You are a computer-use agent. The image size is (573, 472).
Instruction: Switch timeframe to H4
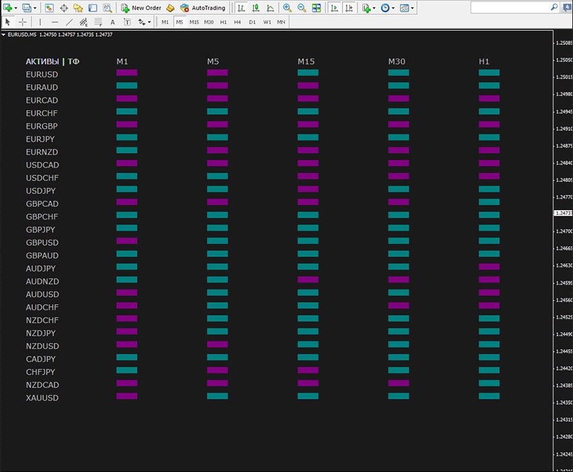[x=238, y=22]
